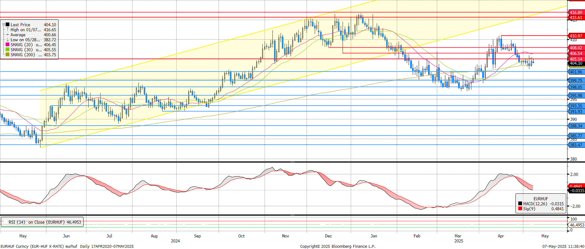
Task: Click the 390 tick on the price axis
Action: (573, 119)
